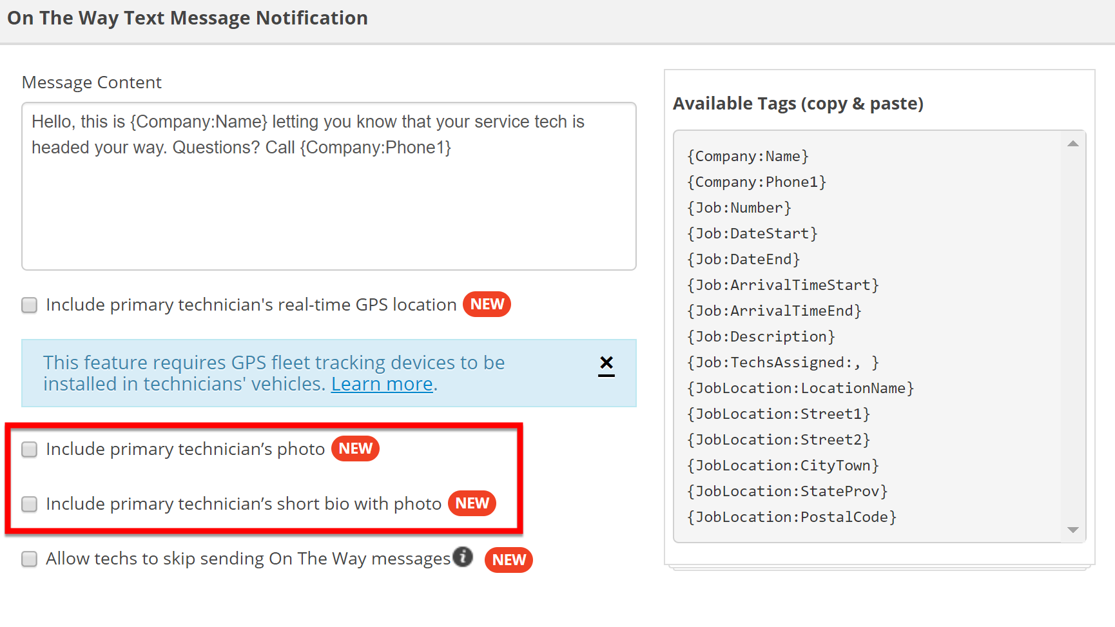
Task: Click NEW badge beside skip sending option
Action: 509,560
